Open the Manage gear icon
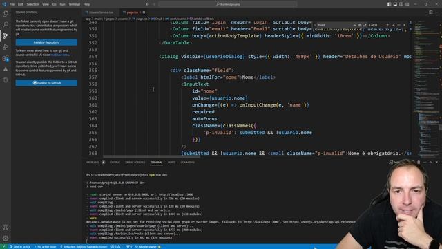The image size is (442, 249). pyautogui.click(x=6, y=238)
